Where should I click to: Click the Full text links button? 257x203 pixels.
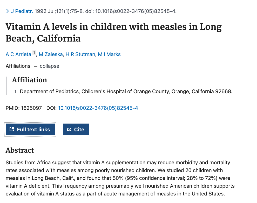30,129
